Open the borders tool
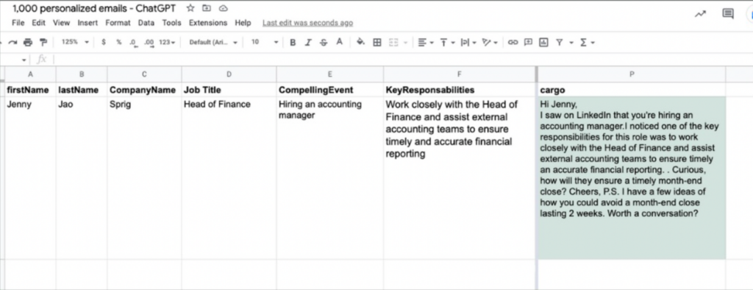753x290 pixels. [377, 42]
